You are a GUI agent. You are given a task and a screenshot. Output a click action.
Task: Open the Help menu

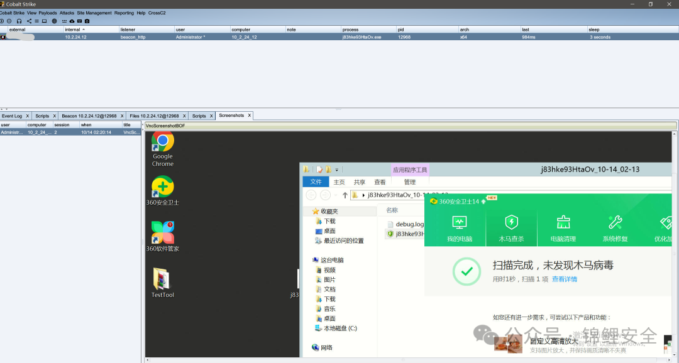pos(141,13)
